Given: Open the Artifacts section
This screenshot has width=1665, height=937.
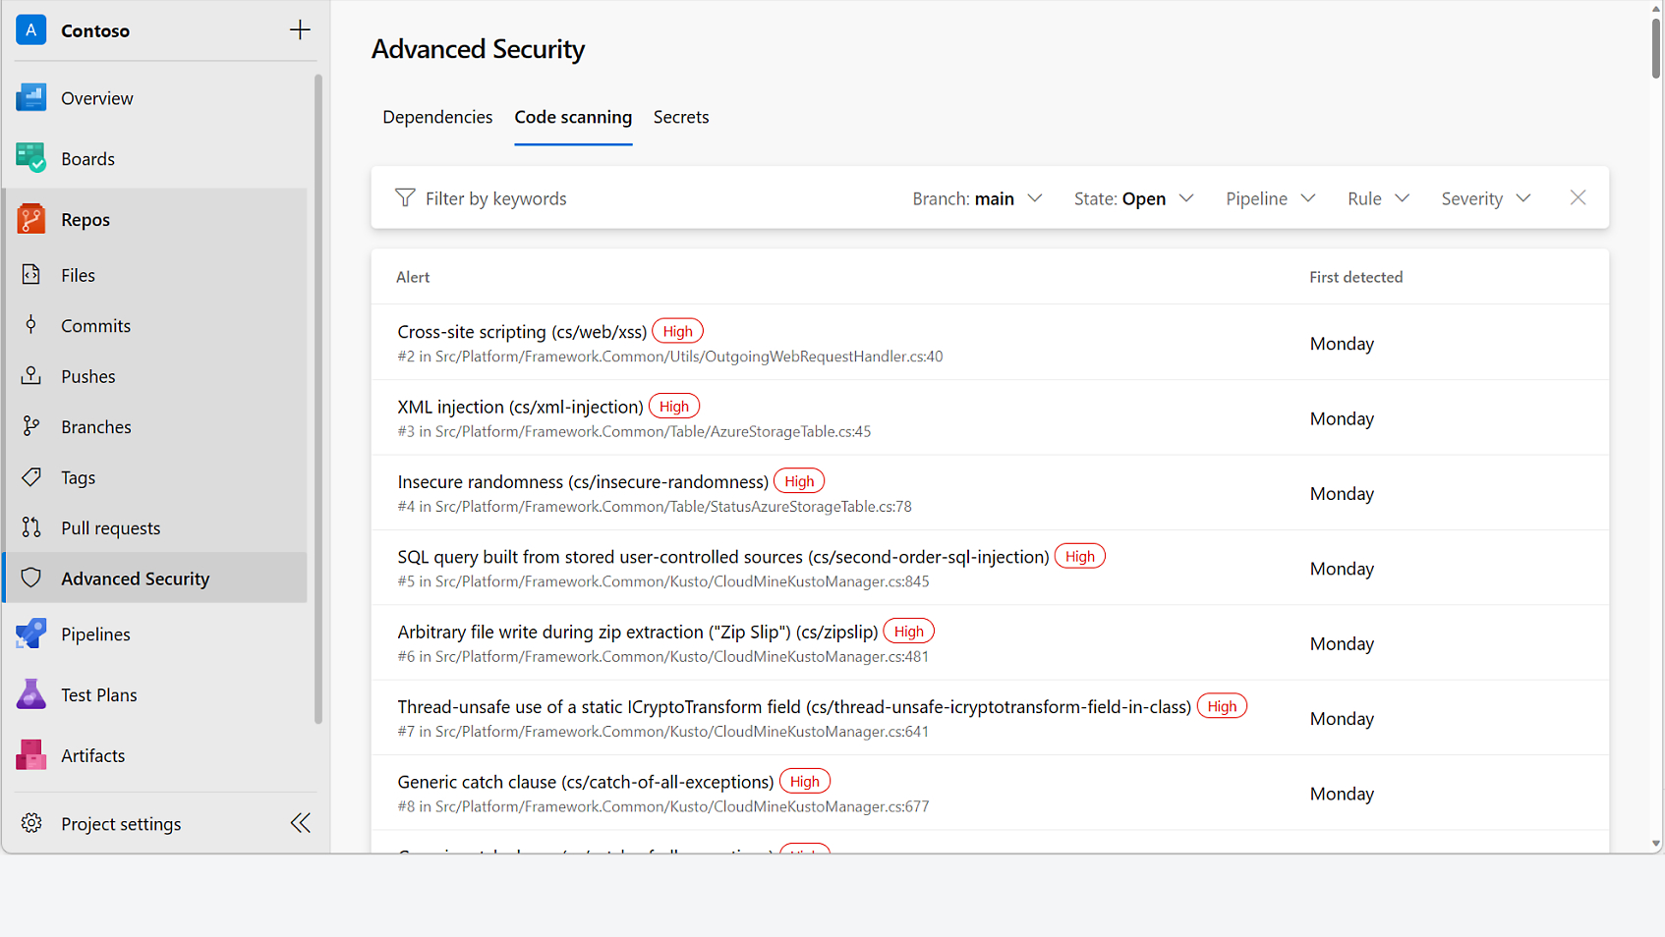Looking at the screenshot, I should (x=92, y=754).
